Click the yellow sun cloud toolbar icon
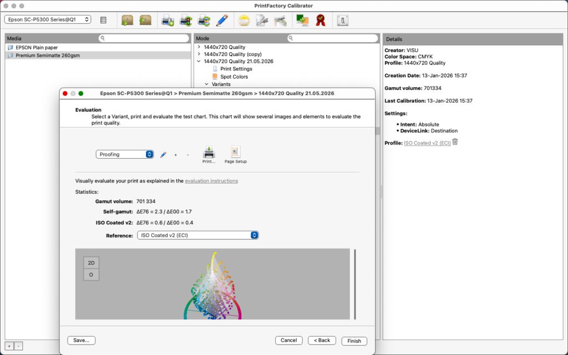This screenshot has height=355, width=568. click(244, 21)
